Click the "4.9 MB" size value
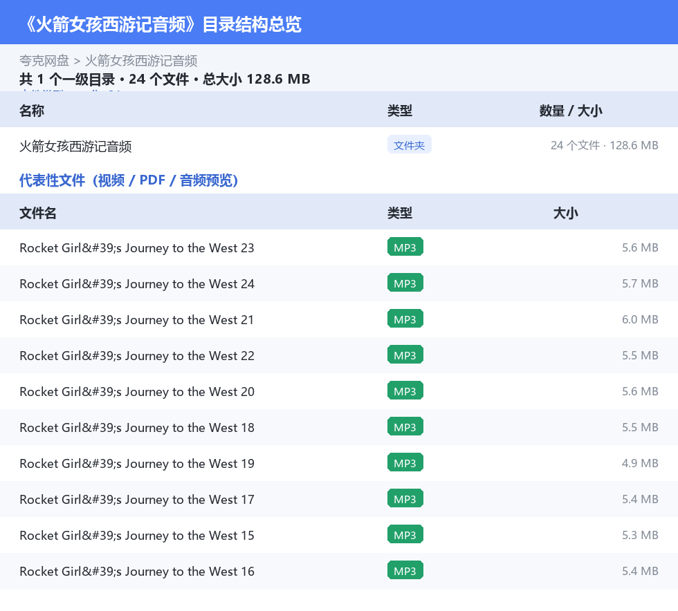The image size is (678, 611). coord(640,463)
